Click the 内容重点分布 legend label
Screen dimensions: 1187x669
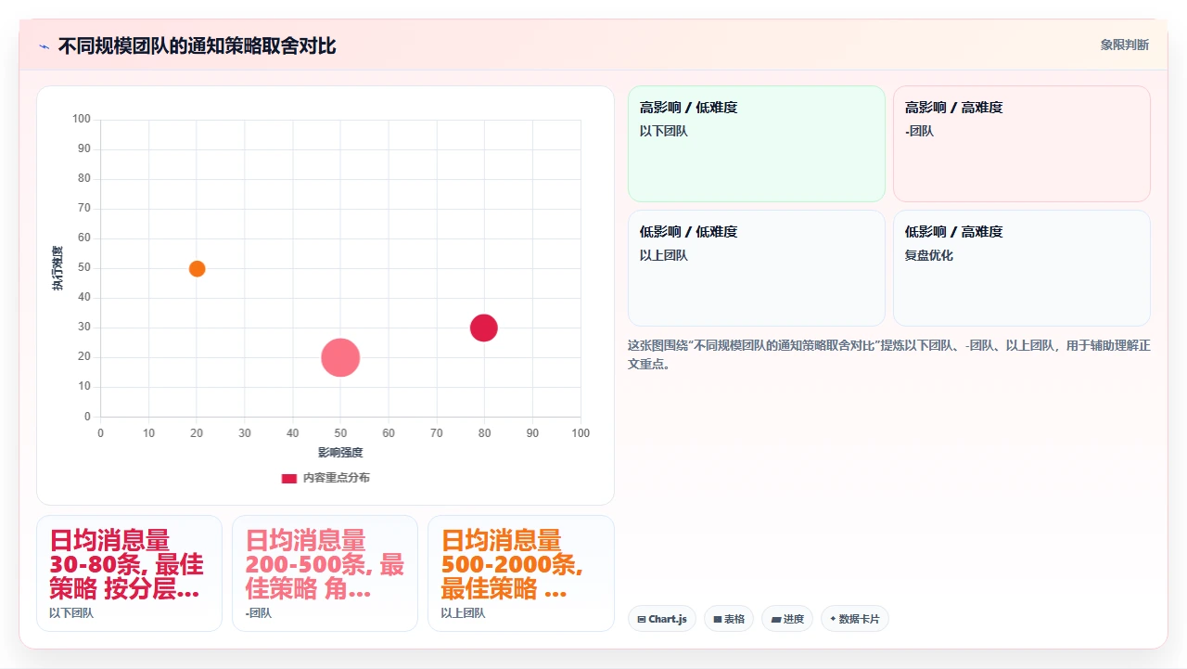pyautogui.click(x=336, y=478)
